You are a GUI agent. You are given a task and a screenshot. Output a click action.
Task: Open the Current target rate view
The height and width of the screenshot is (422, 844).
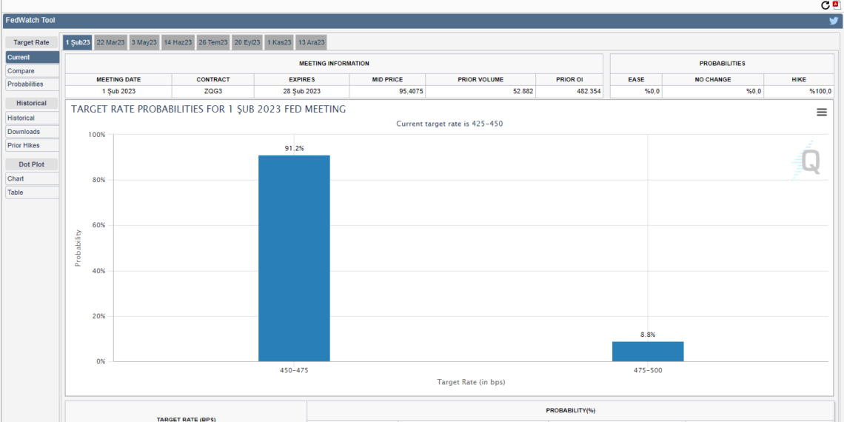33,57
